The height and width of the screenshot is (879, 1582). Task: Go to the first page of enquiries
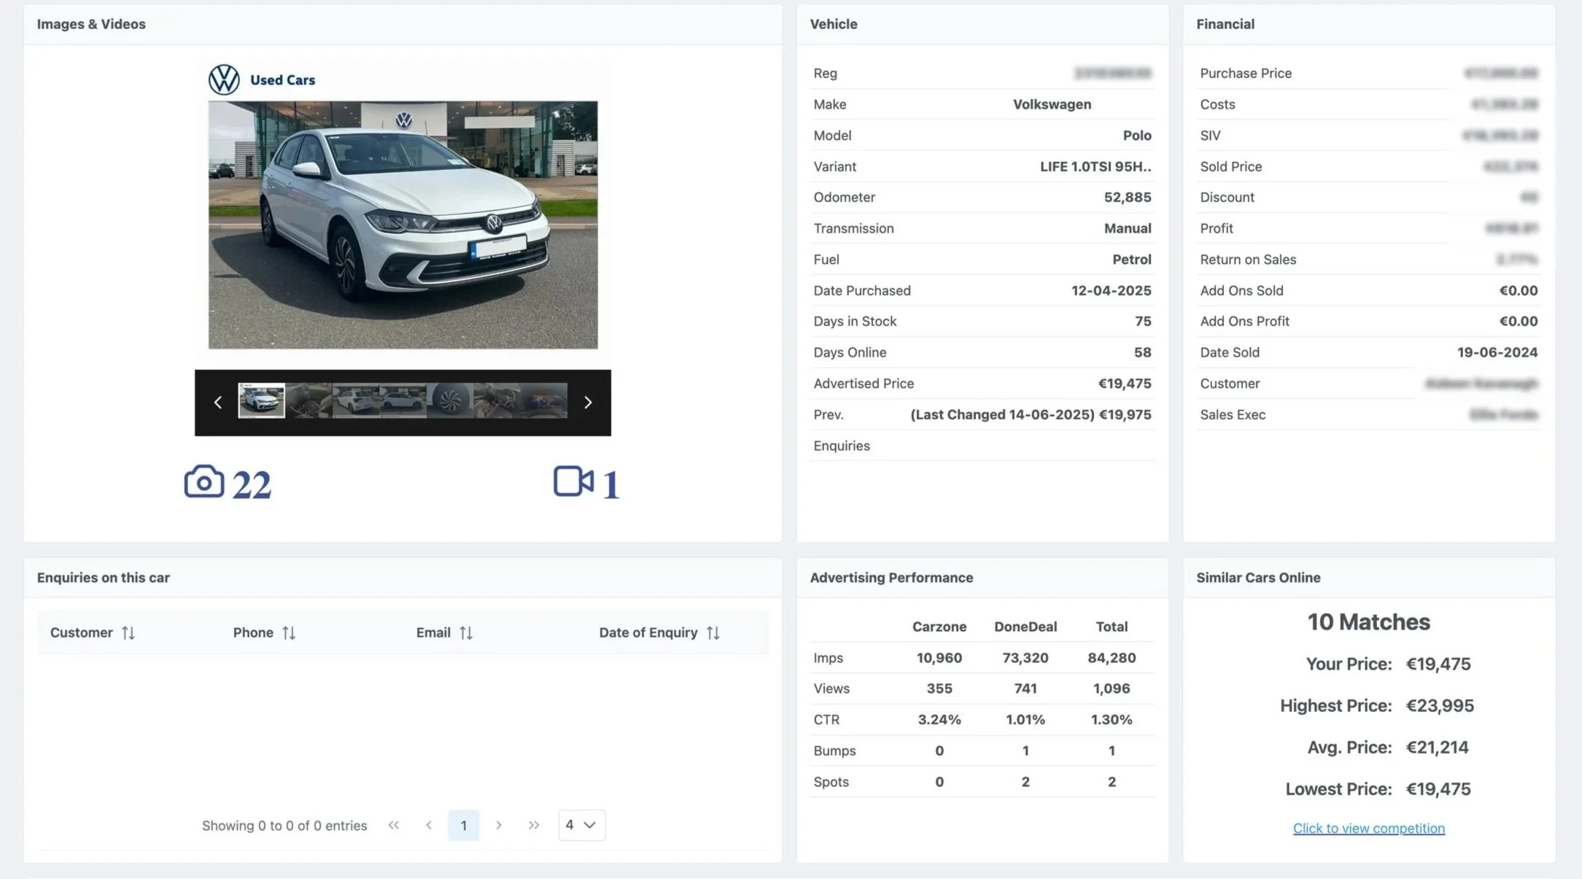pos(394,825)
